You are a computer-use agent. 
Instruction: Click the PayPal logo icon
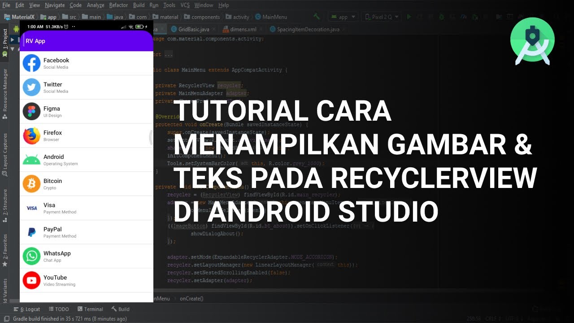pos(31,232)
